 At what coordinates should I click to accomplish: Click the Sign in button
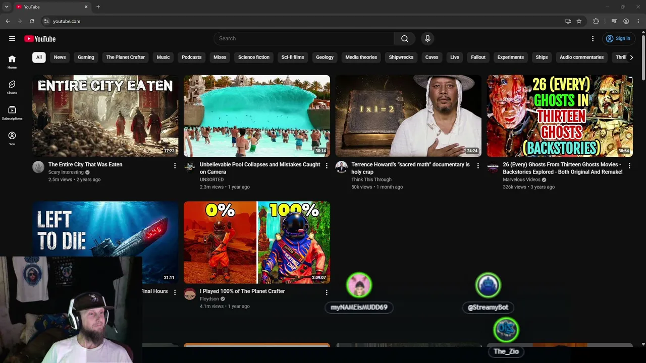[x=618, y=39]
